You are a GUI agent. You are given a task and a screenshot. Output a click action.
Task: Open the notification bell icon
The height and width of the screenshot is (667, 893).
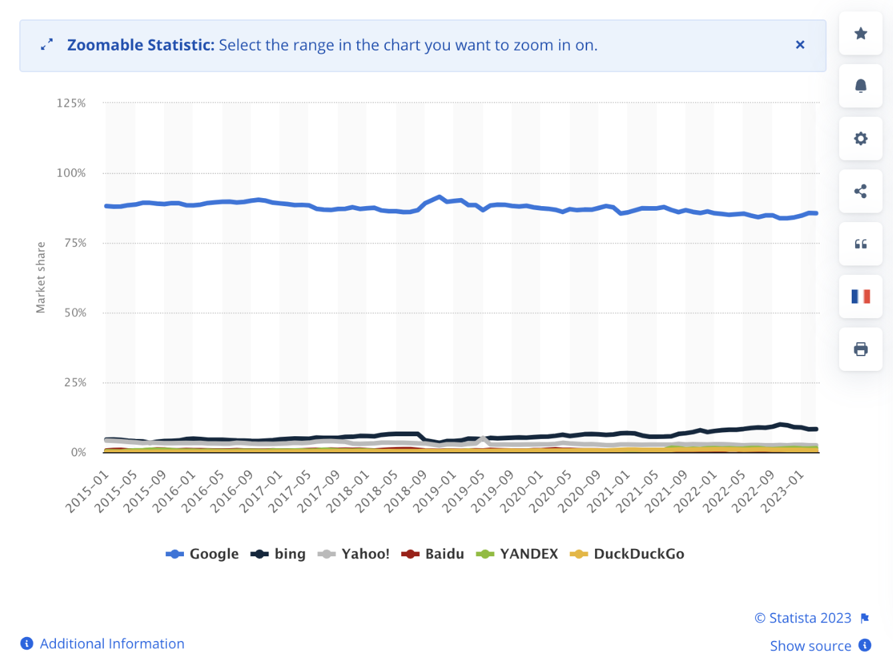[860, 86]
